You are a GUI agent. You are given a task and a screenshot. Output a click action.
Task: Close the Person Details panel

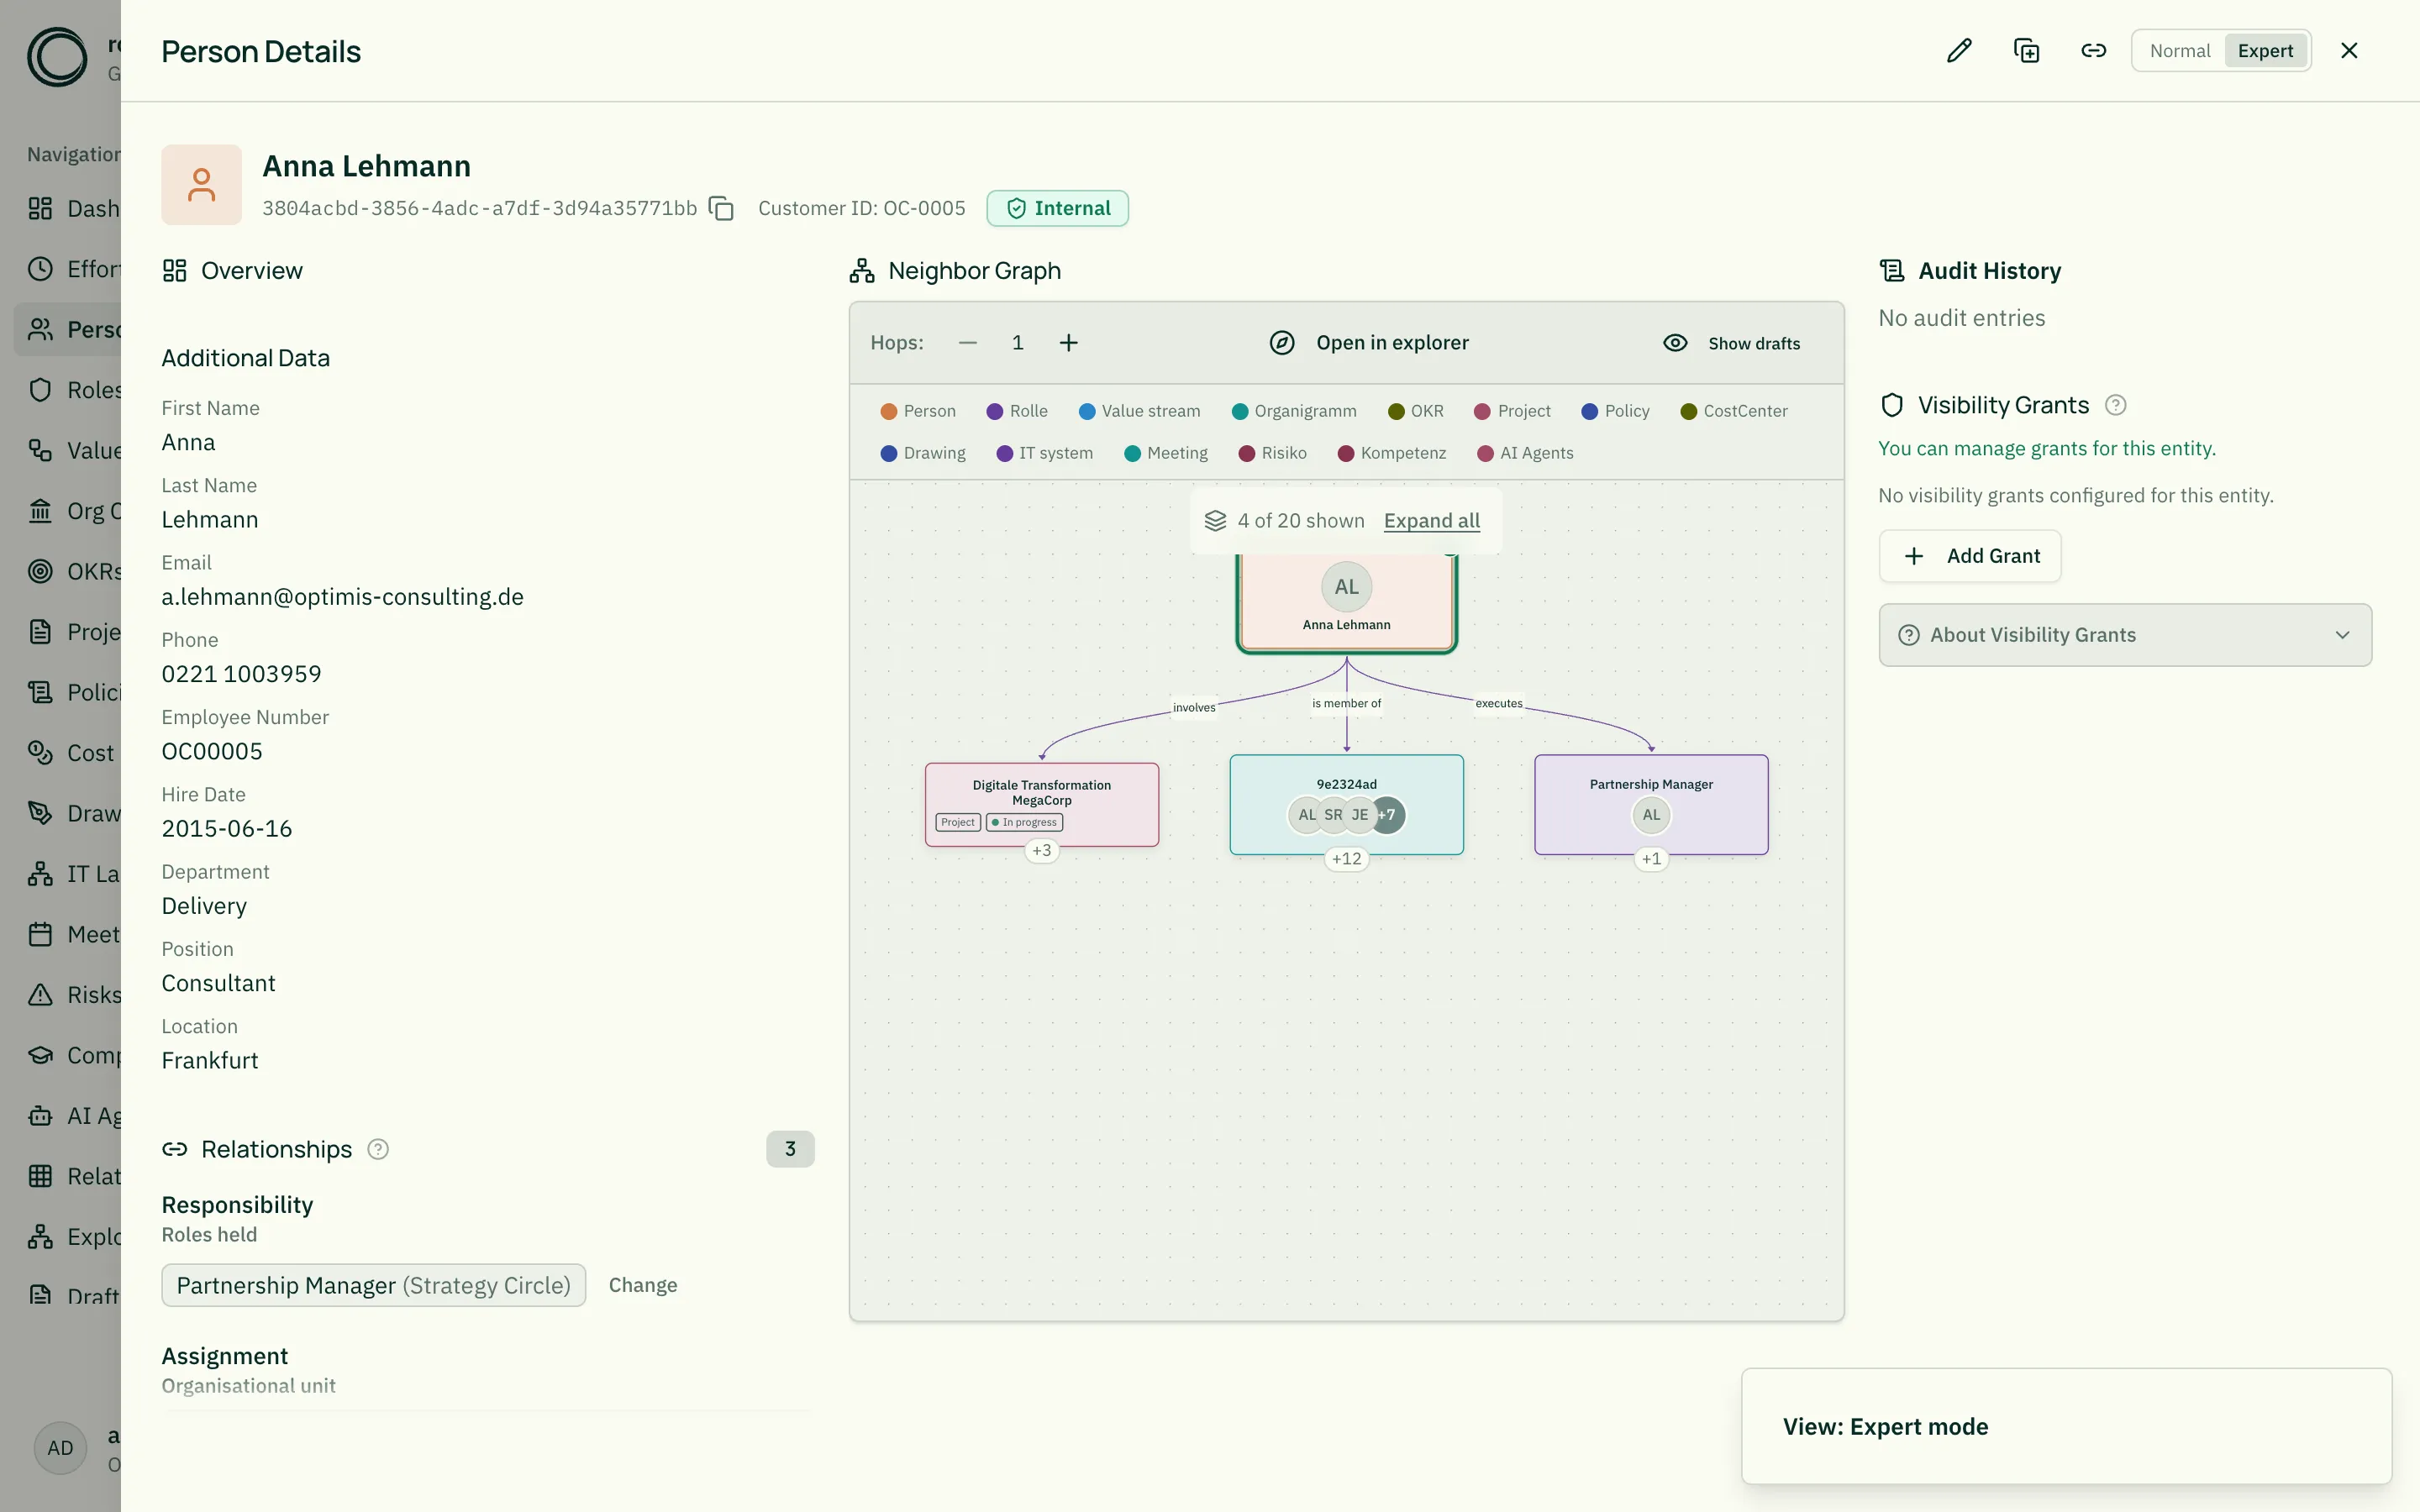tap(2349, 51)
